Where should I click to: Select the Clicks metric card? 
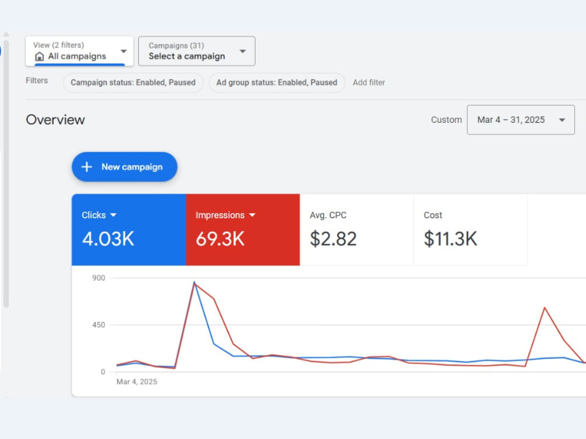(x=128, y=229)
